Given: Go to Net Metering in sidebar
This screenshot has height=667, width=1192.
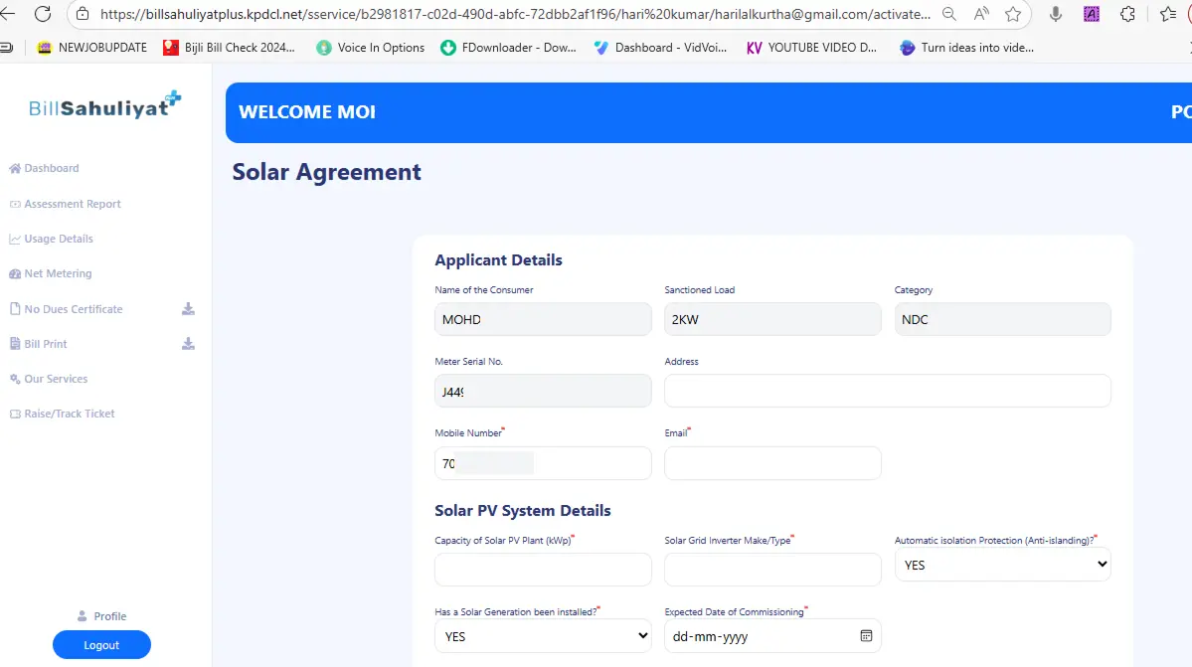Looking at the screenshot, I should point(57,273).
